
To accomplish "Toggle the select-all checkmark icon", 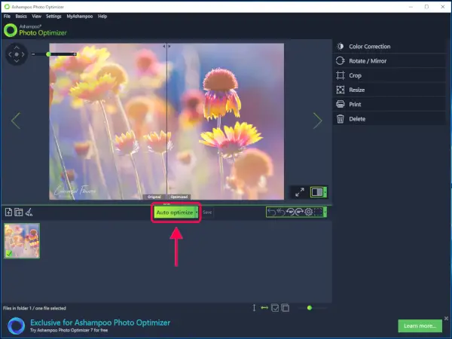I will [x=276, y=307].
